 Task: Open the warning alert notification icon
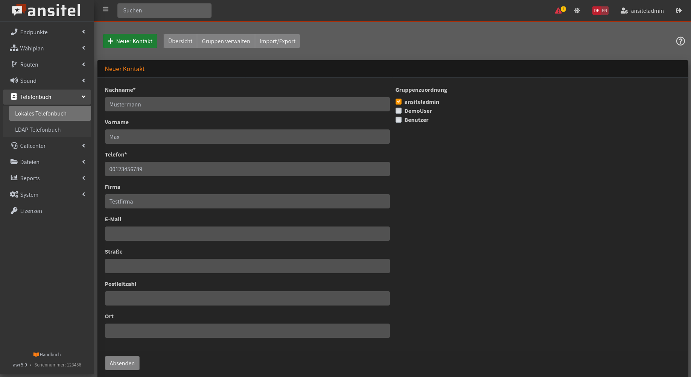[x=559, y=11]
